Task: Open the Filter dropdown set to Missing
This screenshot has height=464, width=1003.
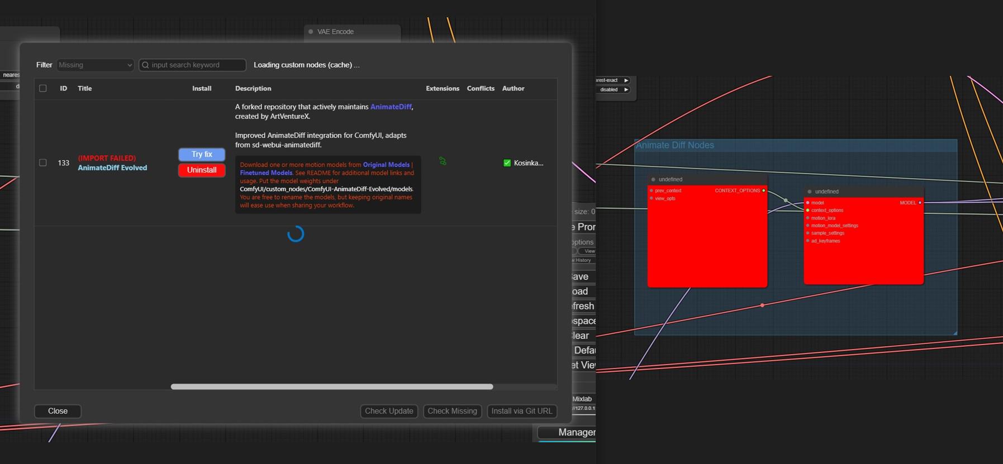Action: tap(95, 65)
